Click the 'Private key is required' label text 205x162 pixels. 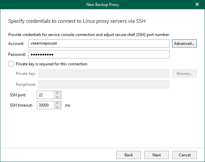pyautogui.click(x=51, y=64)
